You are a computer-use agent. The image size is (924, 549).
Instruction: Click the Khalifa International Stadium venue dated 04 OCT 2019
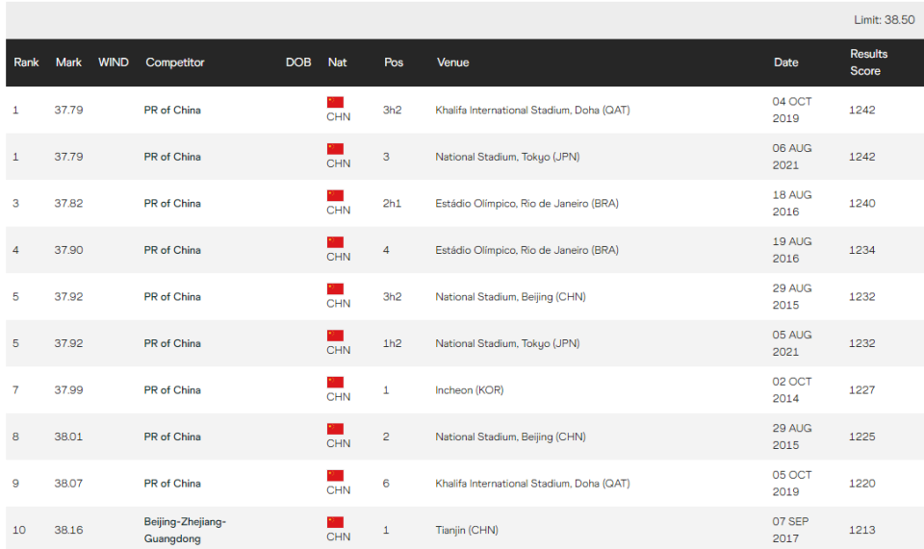tap(532, 110)
